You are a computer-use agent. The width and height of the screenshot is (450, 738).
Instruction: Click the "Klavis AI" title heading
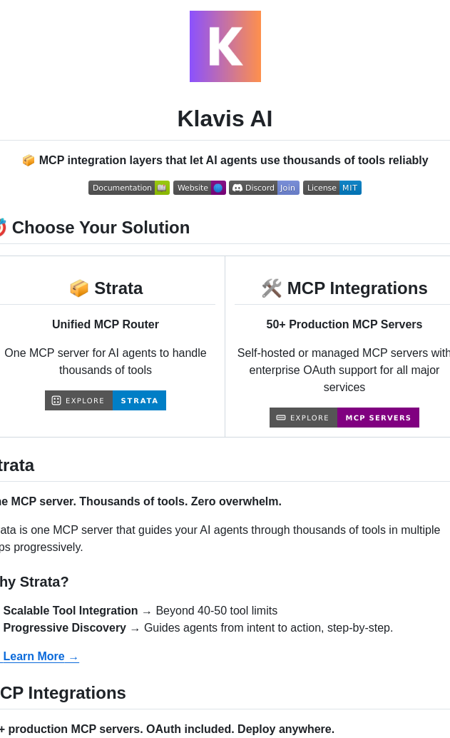tap(225, 118)
